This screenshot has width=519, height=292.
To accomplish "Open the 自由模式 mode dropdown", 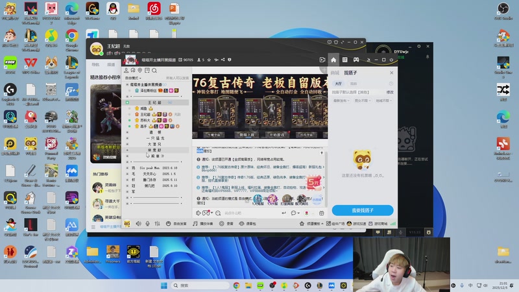I will tap(133, 78).
